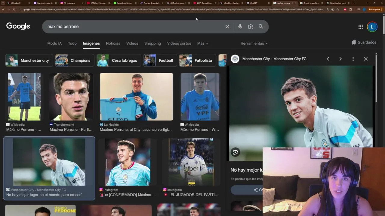The width and height of the screenshot is (385, 216).
Task: Filter by Manchester city chip
Action: 29,60
